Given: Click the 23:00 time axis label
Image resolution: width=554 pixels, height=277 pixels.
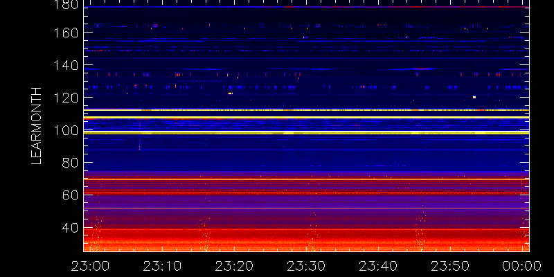Looking at the screenshot, I should click(90, 266).
